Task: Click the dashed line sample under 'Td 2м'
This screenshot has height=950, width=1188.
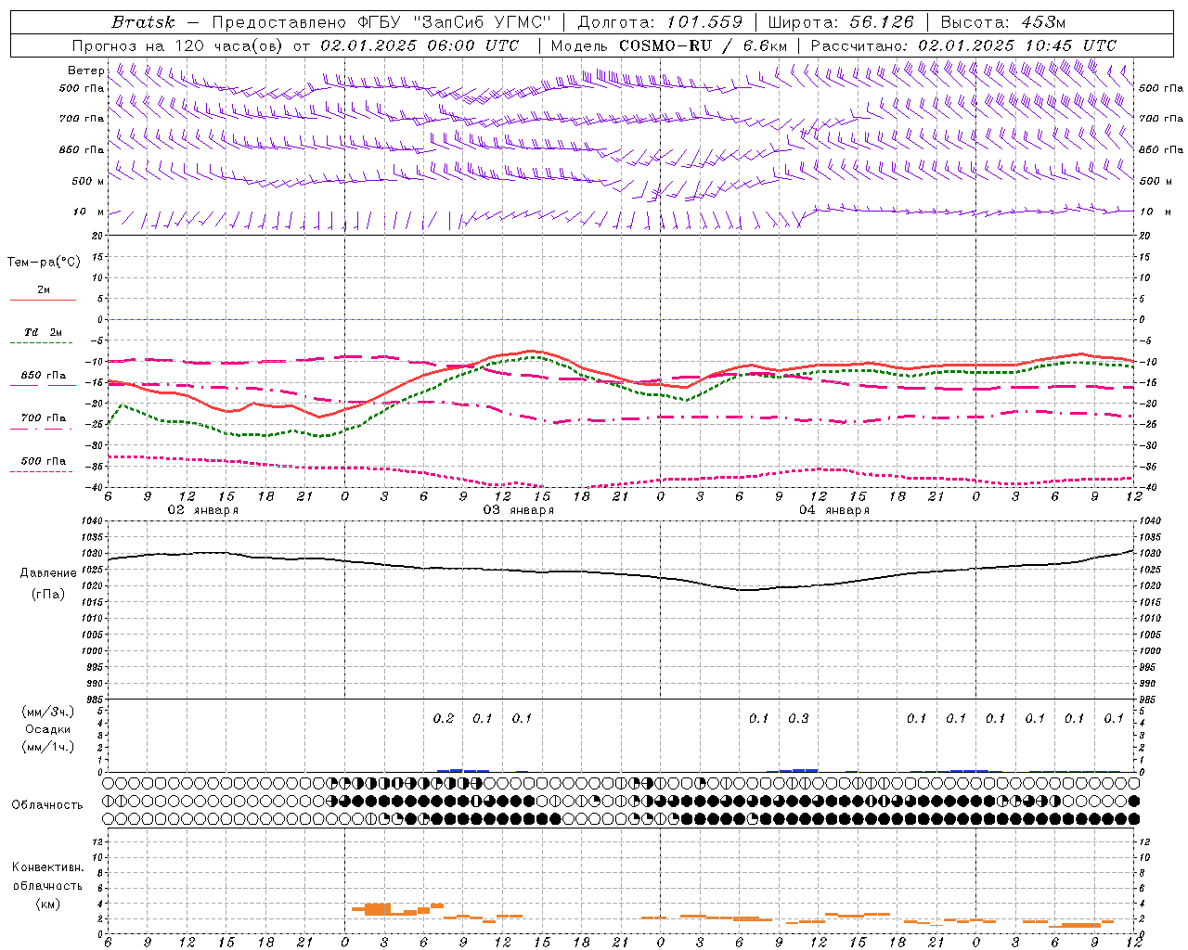Action: click(x=43, y=343)
